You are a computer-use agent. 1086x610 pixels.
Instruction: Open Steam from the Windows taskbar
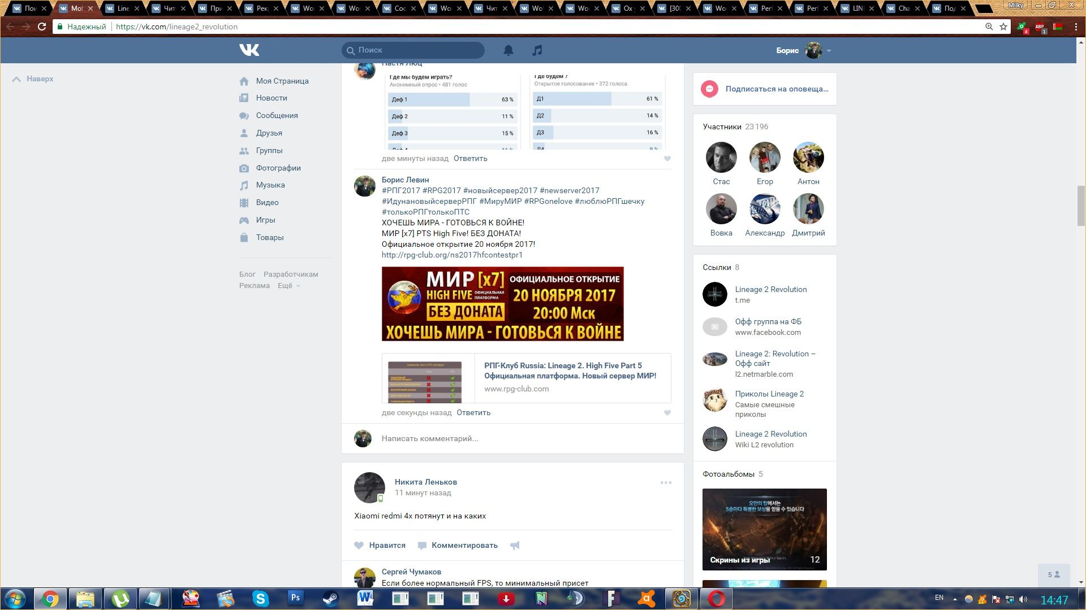click(330, 598)
